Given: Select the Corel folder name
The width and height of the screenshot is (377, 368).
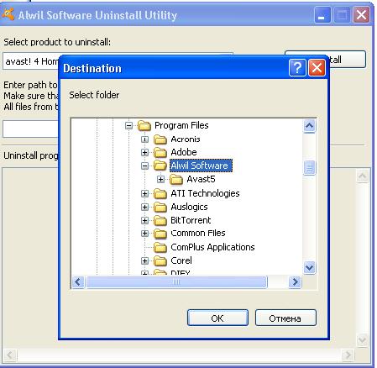Looking at the screenshot, I should click(x=181, y=260).
